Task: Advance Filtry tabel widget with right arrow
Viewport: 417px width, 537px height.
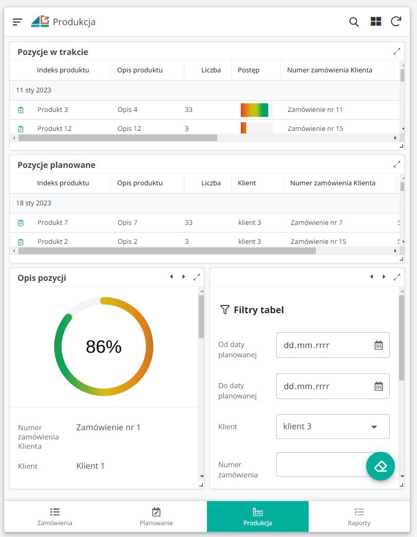Action: click(384, 276)
